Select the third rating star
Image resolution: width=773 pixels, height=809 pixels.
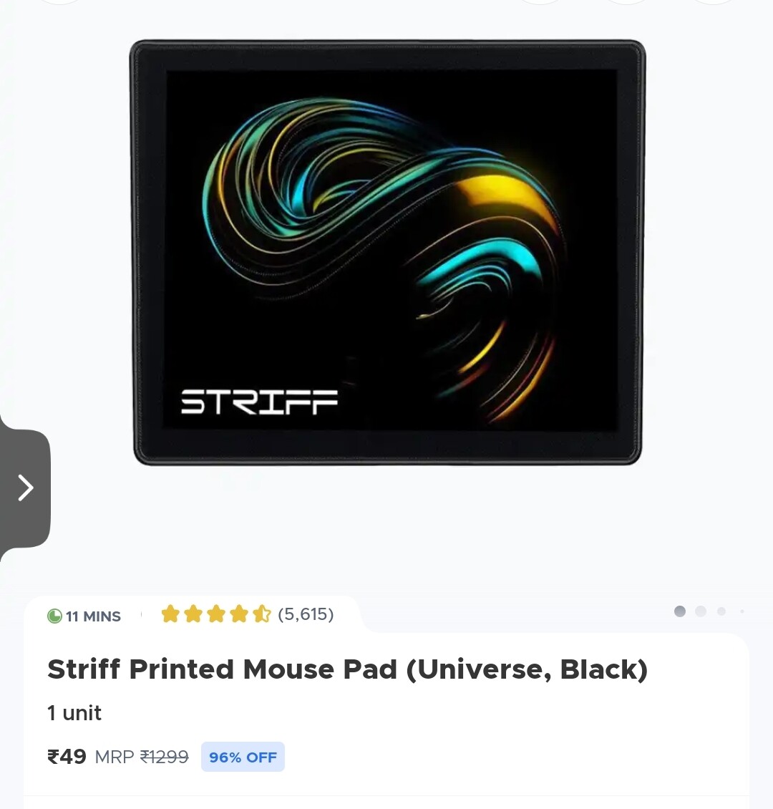(x=216, y=614)
